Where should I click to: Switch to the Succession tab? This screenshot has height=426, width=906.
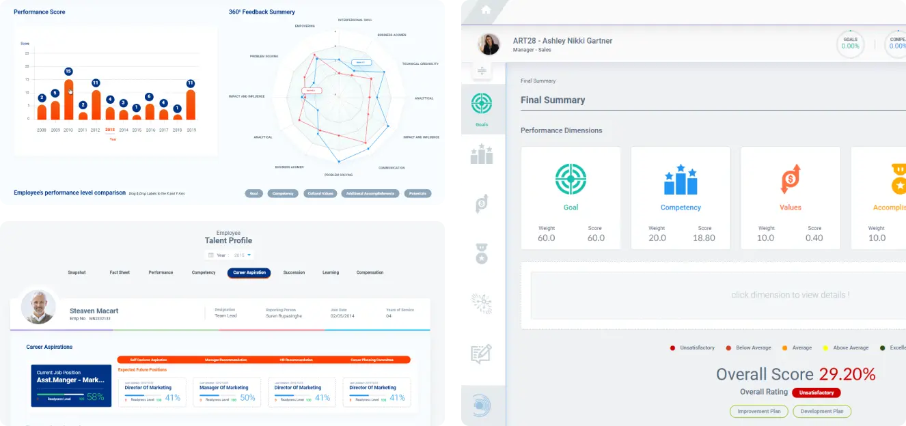pos(294,272)
